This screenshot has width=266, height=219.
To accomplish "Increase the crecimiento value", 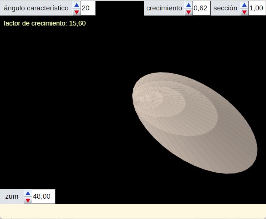I will (x=188, y=5).
